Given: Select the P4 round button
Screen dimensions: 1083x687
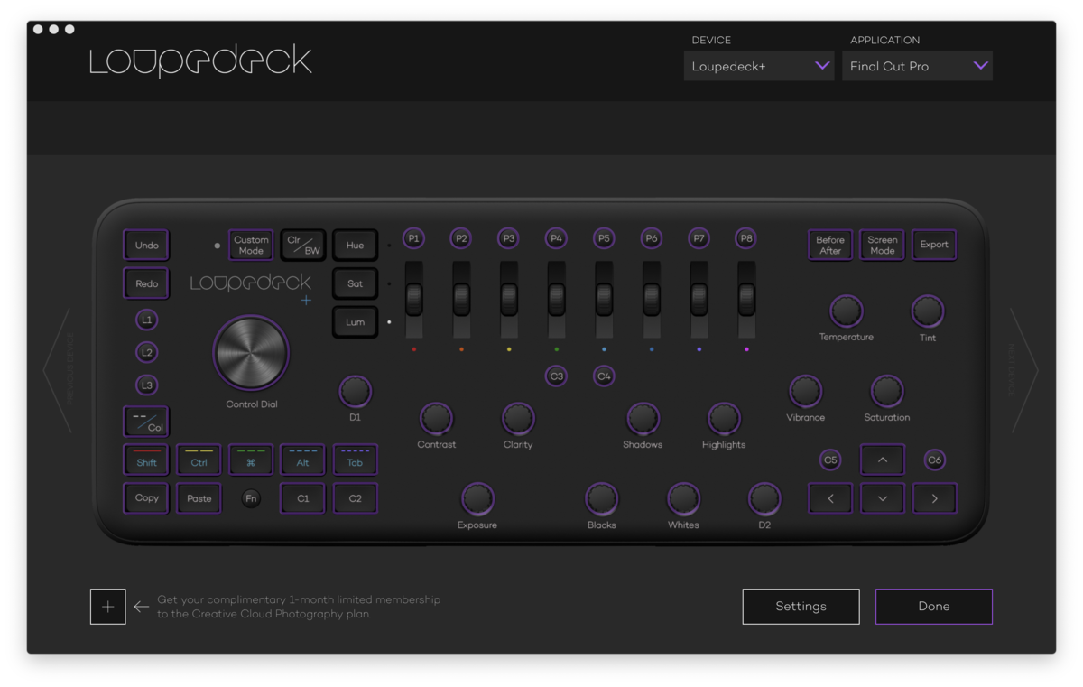Looking at the screenshot, I should pyautogui.click(x=556, y=238).
